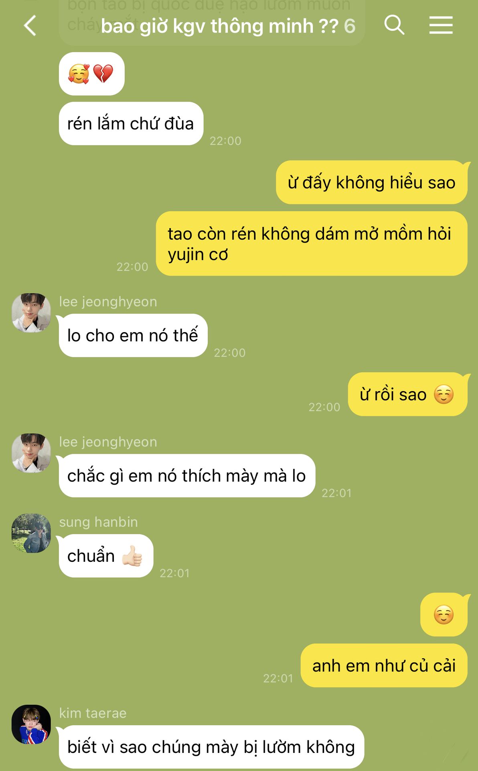
Task: Tap kim taerae's profile photo
Action: [31, 724]
